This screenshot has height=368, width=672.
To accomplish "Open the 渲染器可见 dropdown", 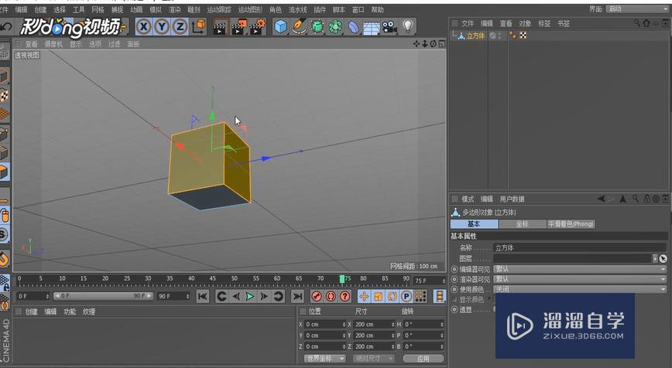I will (x=580, y=279).
